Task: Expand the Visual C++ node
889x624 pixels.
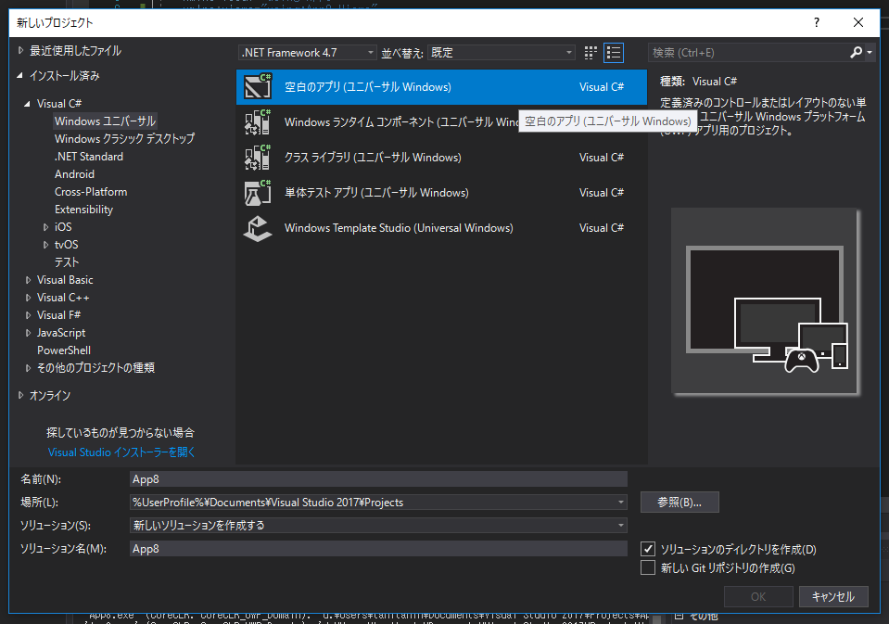Action: (x=28, y=298)
